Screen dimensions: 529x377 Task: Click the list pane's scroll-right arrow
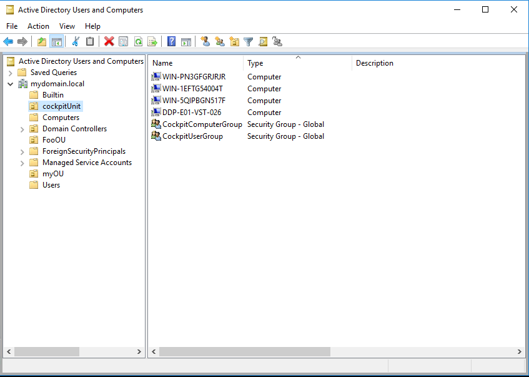[x=519, y=351]
